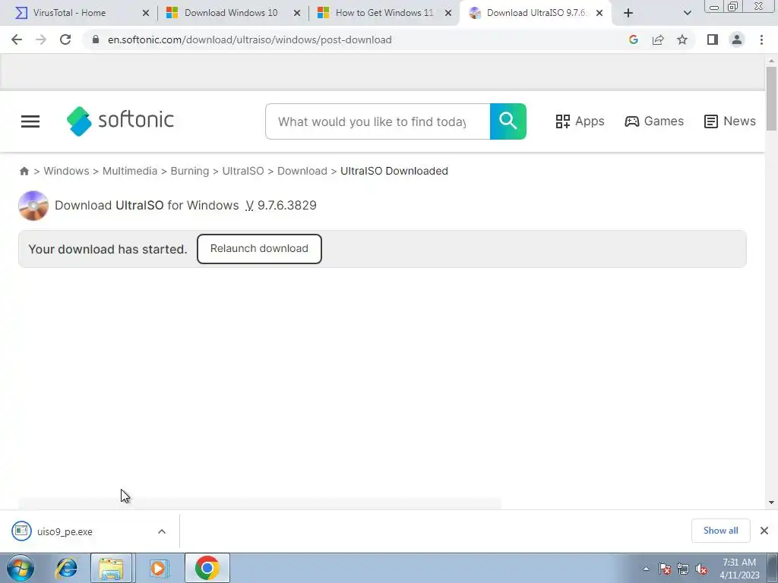778x583 pixels.
Task: Click the Relaunch download button
Action: (x=259, y=249)
